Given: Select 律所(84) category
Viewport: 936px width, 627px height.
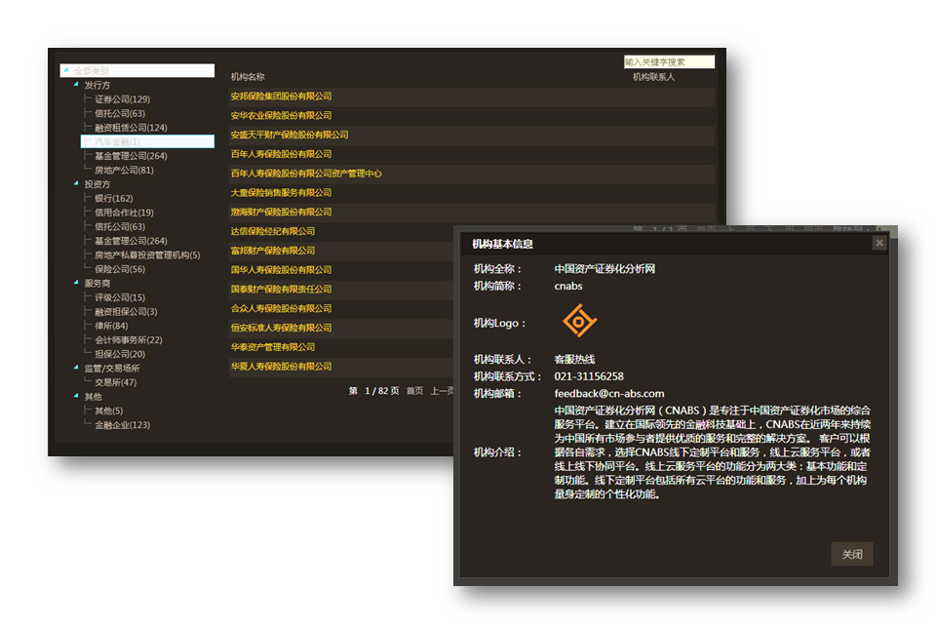Looking at the screenshot, I should point(111,326).
